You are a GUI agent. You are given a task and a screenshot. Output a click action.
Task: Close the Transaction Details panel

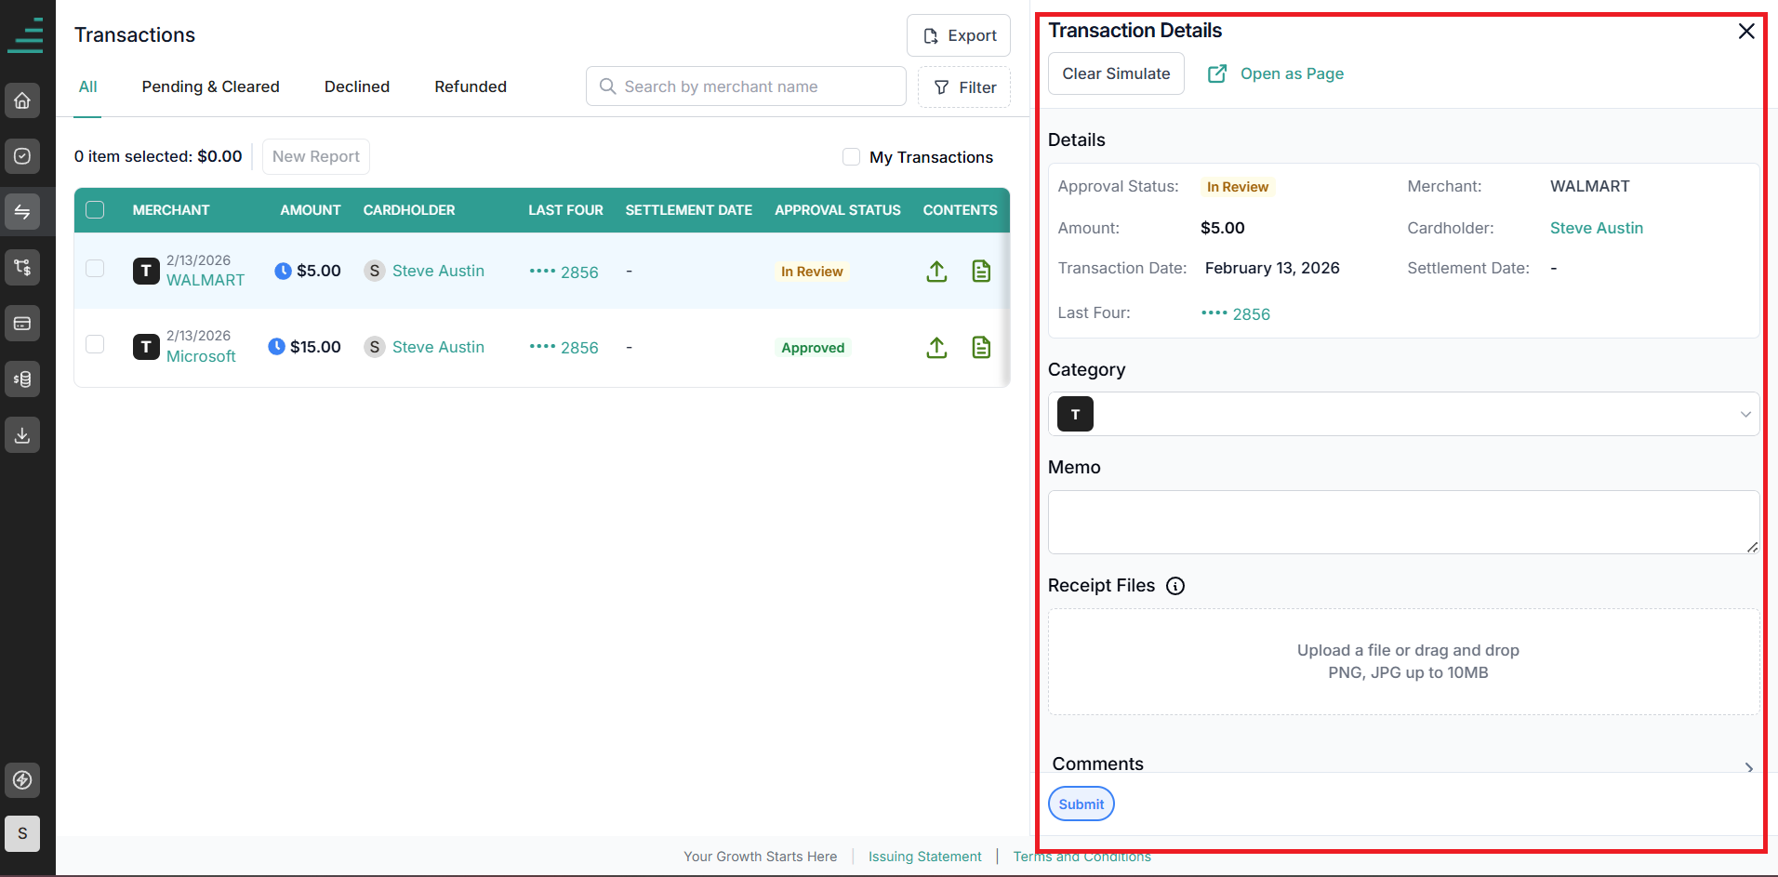tap(1746, 31)
